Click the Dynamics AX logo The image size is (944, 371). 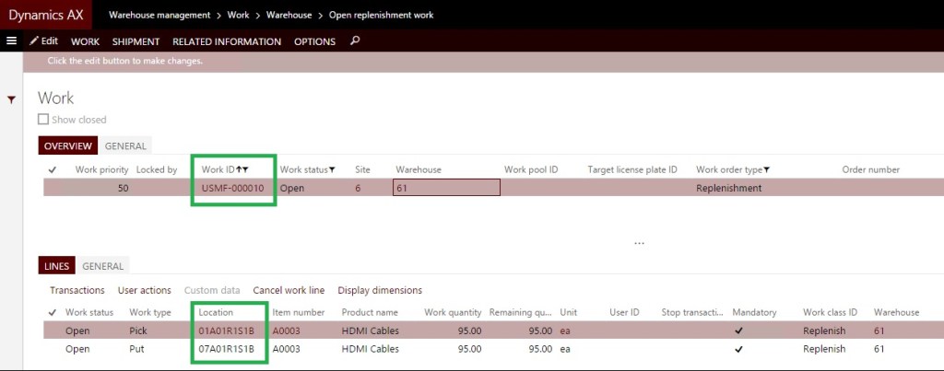coord(46,15)
